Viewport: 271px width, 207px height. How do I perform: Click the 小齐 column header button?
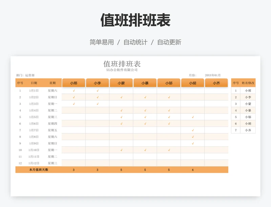point(216,83)
